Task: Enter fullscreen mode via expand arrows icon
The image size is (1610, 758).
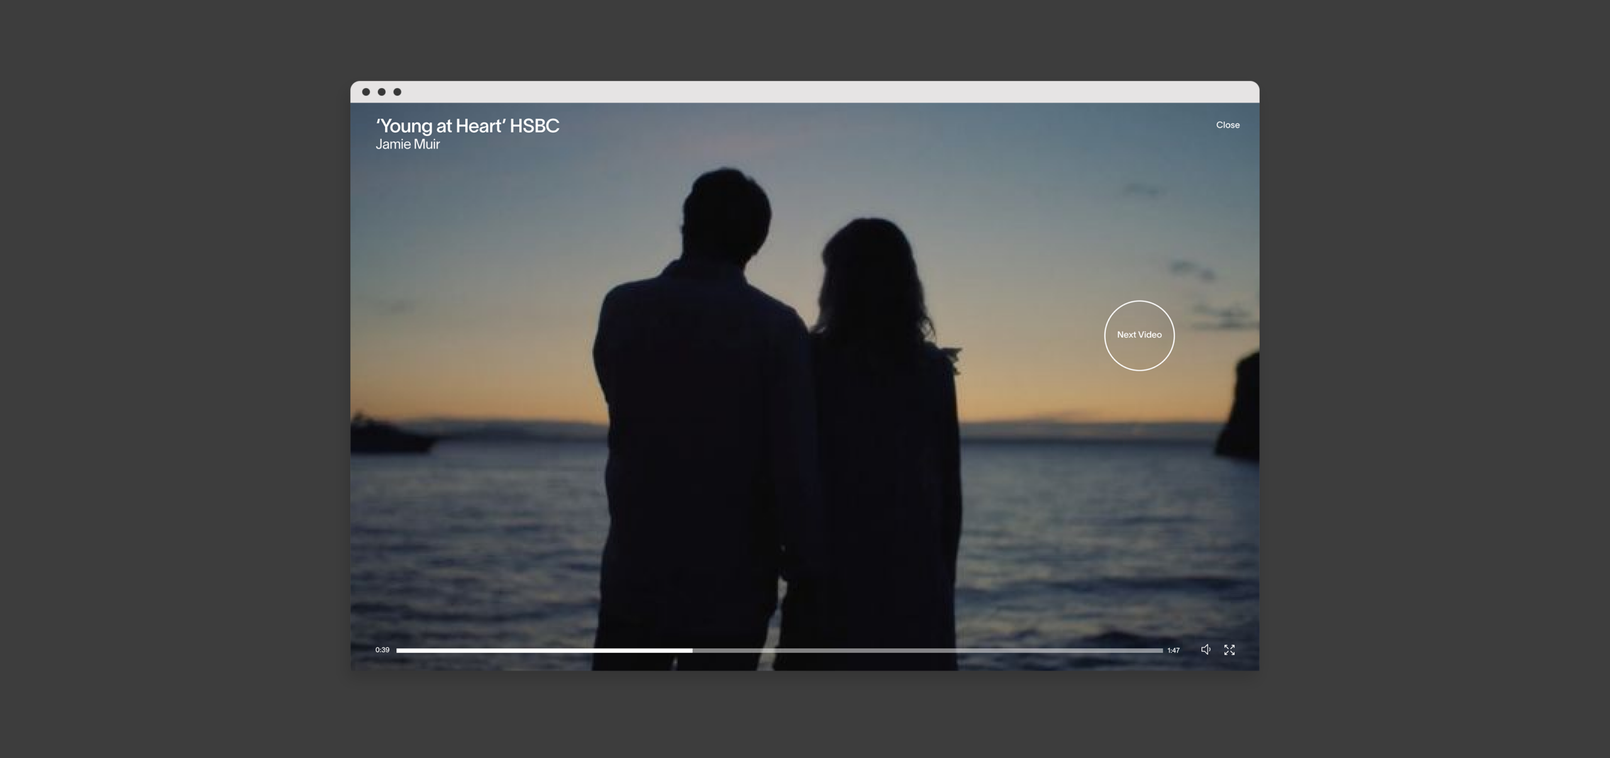Action: click(x=1229, y=650)
